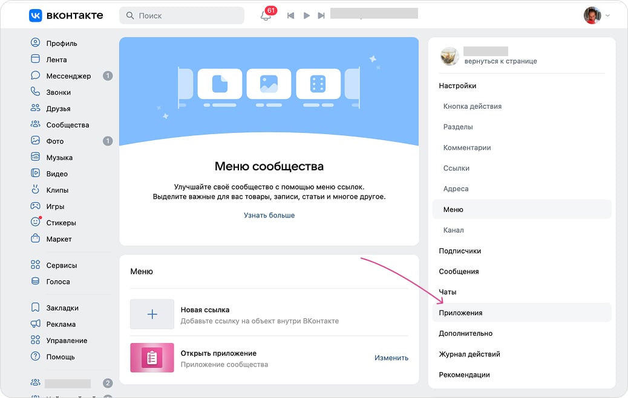Select Приложения in settings menu
This screenshot has width=628, height=398.
pos(460,313)
